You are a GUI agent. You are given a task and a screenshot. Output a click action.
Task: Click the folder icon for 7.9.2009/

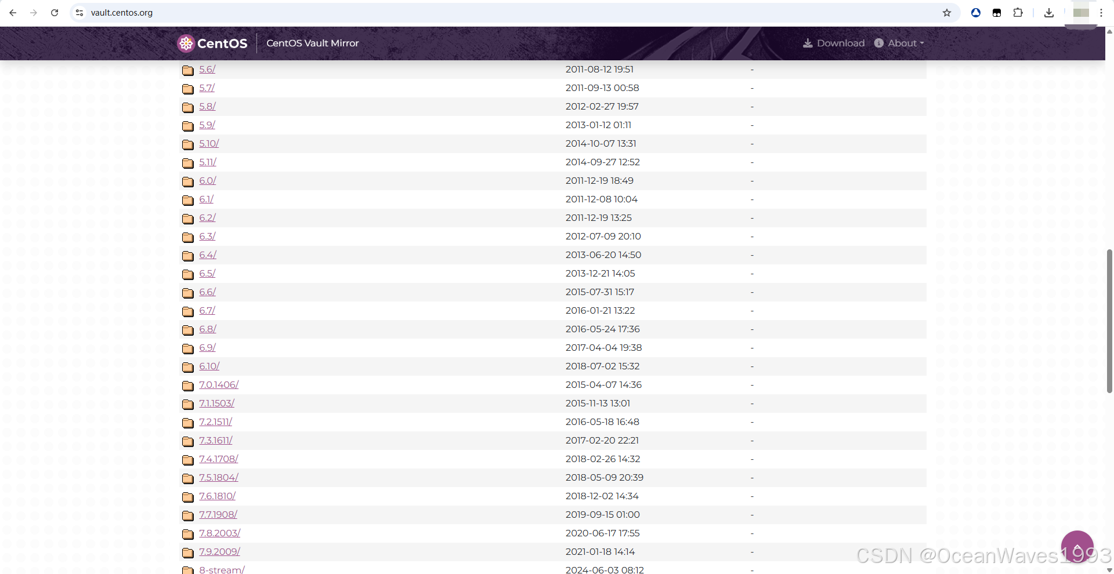[x=188, y=553]
